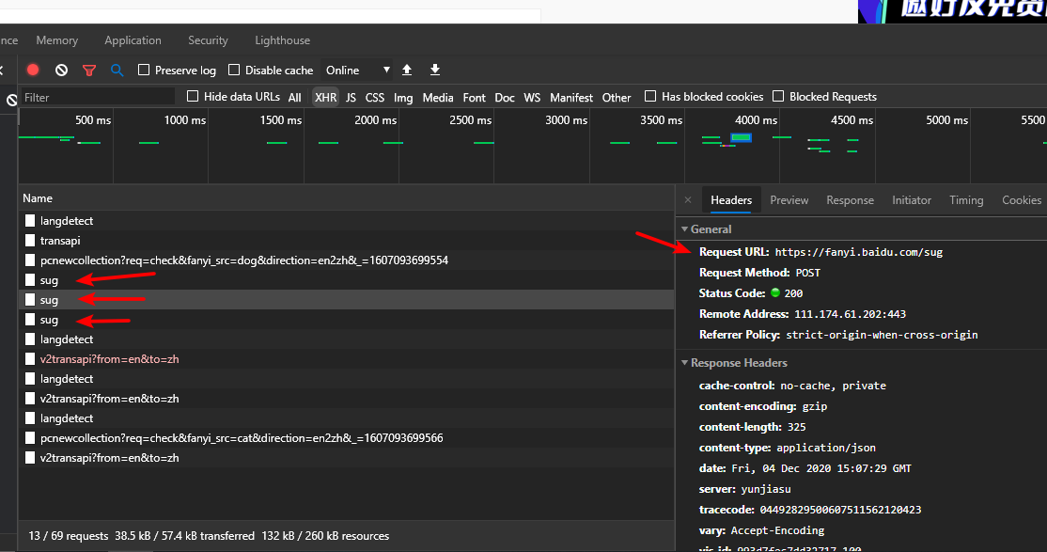The width and height of the screenshot is (1047, 552).
Task: Check Hide data URLs
Action: (x=193, y=96)
